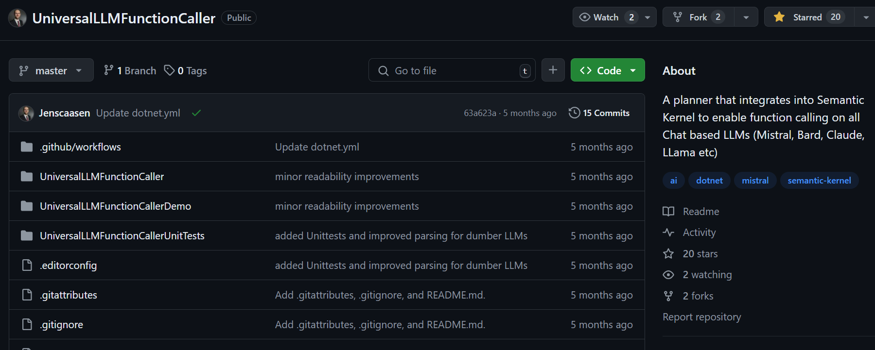Viewport: 875px width, 350px height.
Task: Open the UniversalLLMFunctionCallerDemo folder
Action: point(115,206)
